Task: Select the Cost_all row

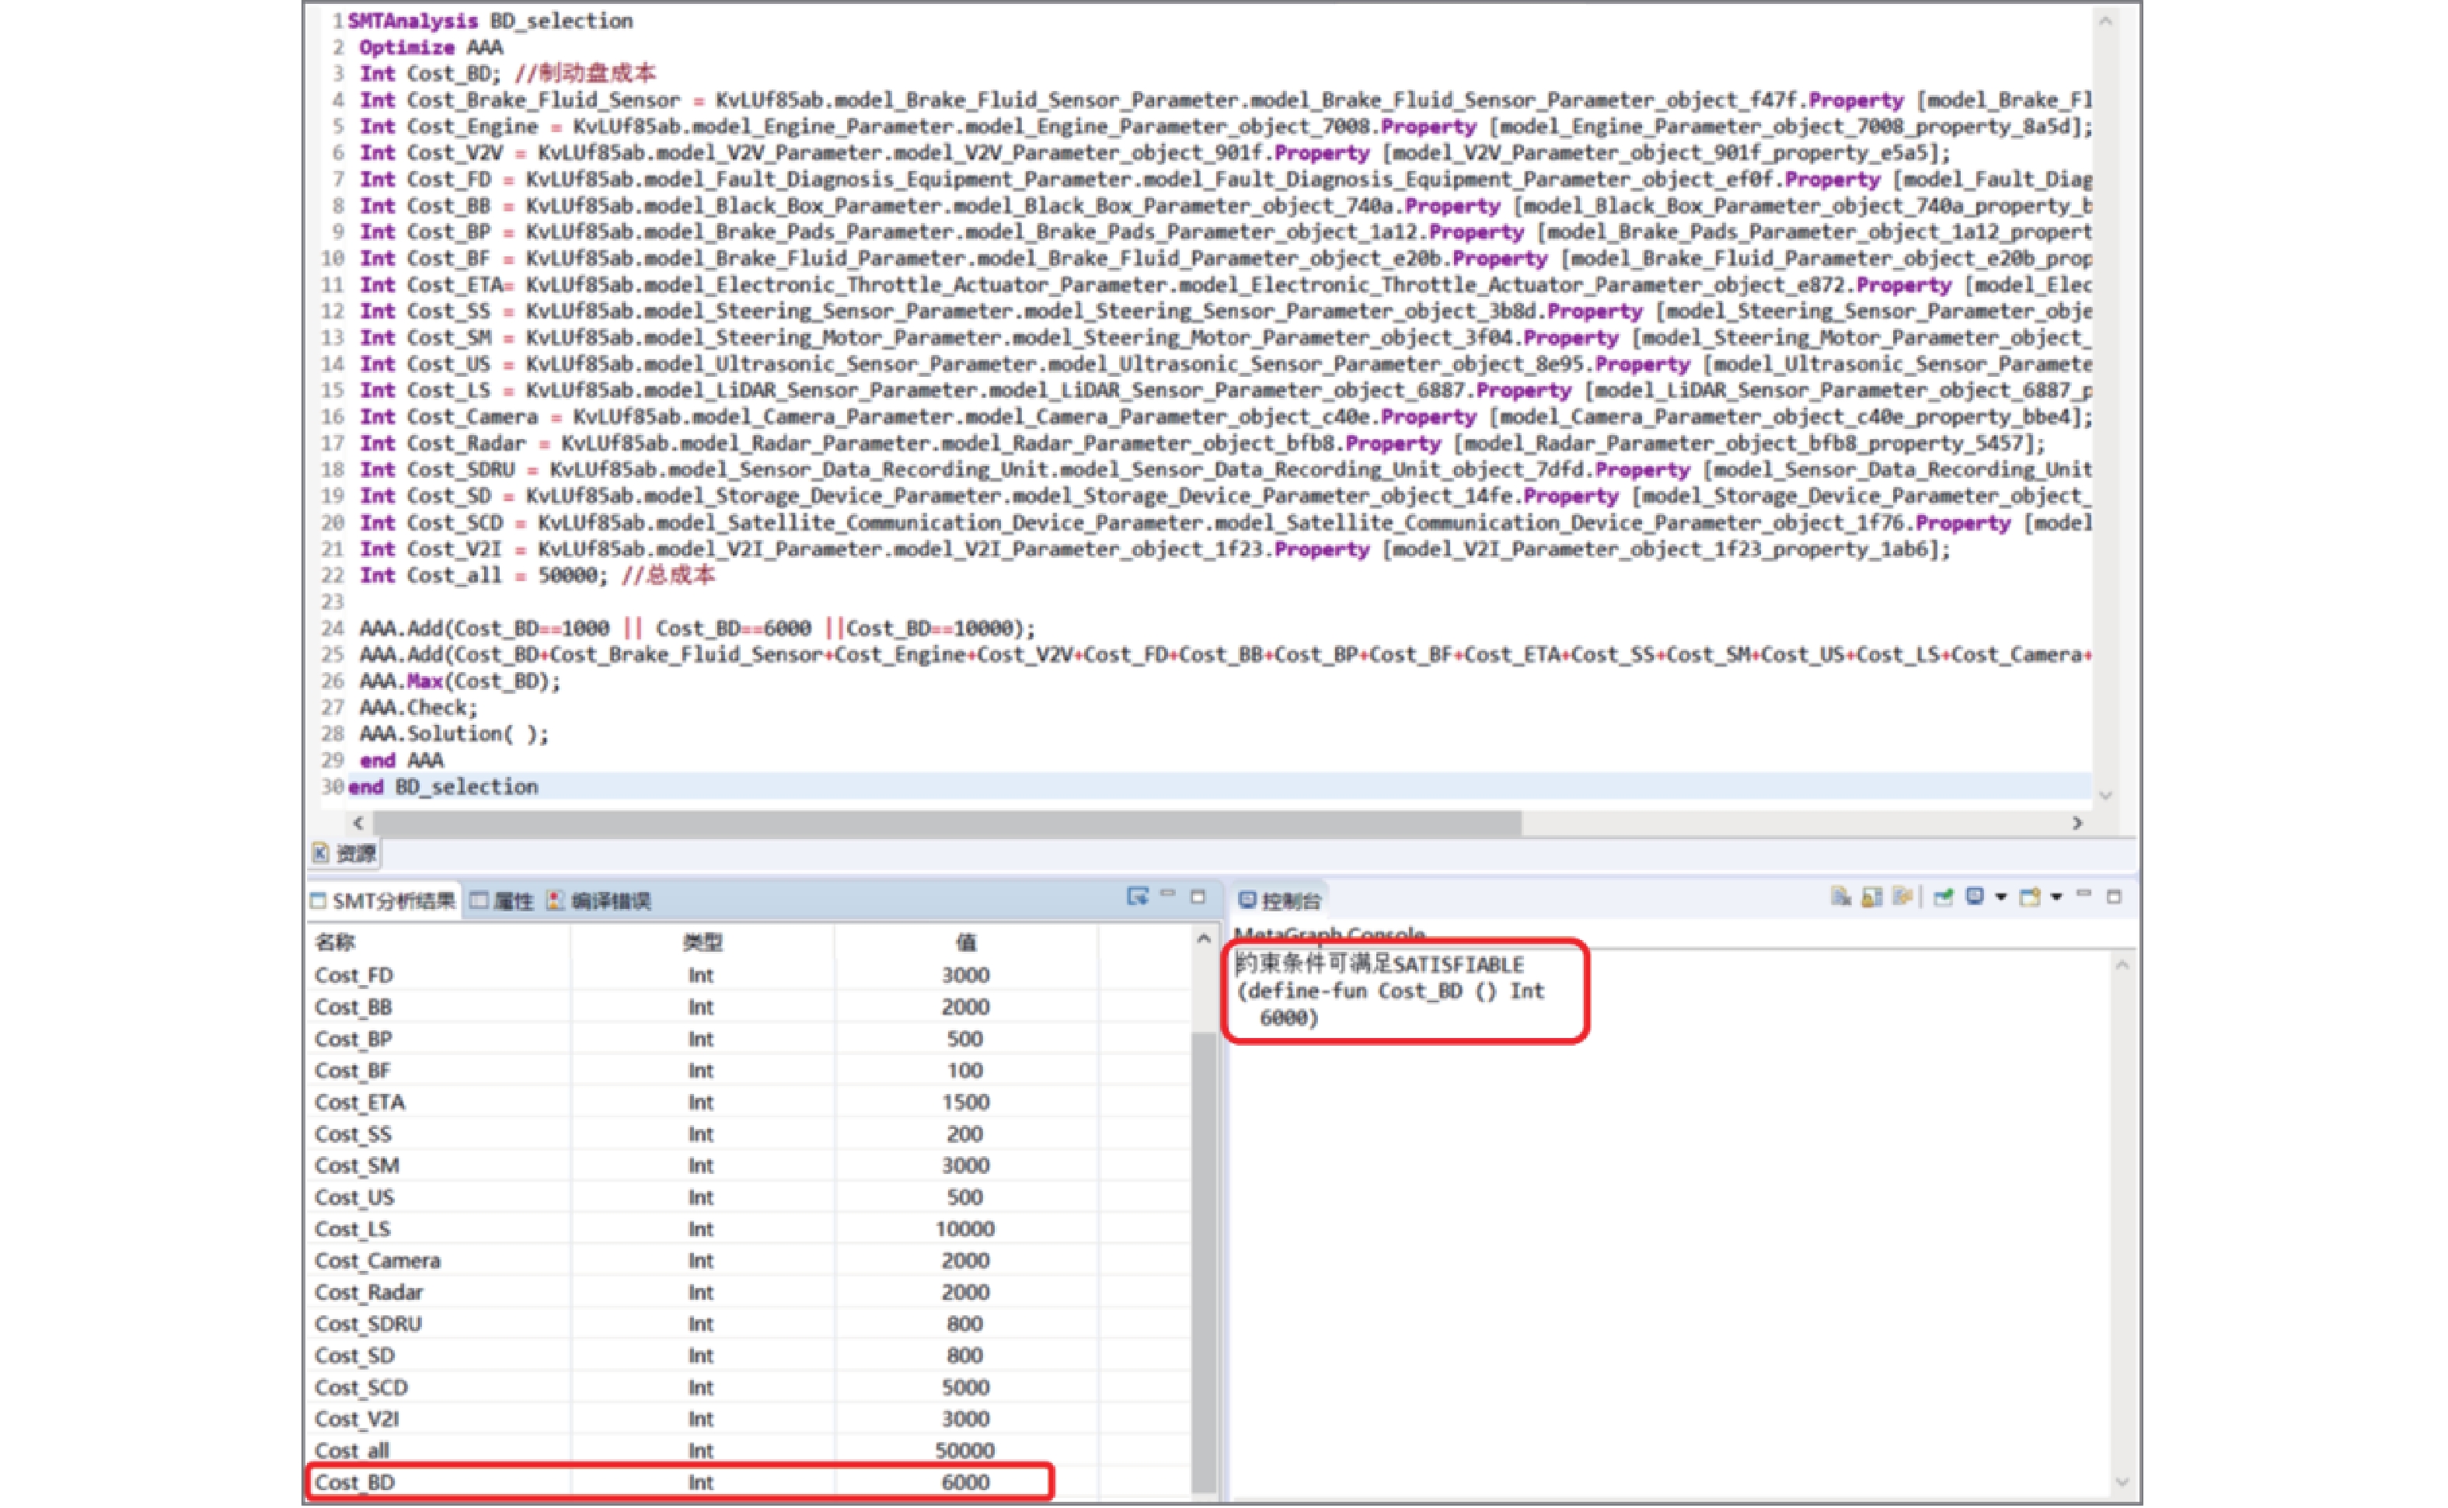Action: tap(748, 1451)
